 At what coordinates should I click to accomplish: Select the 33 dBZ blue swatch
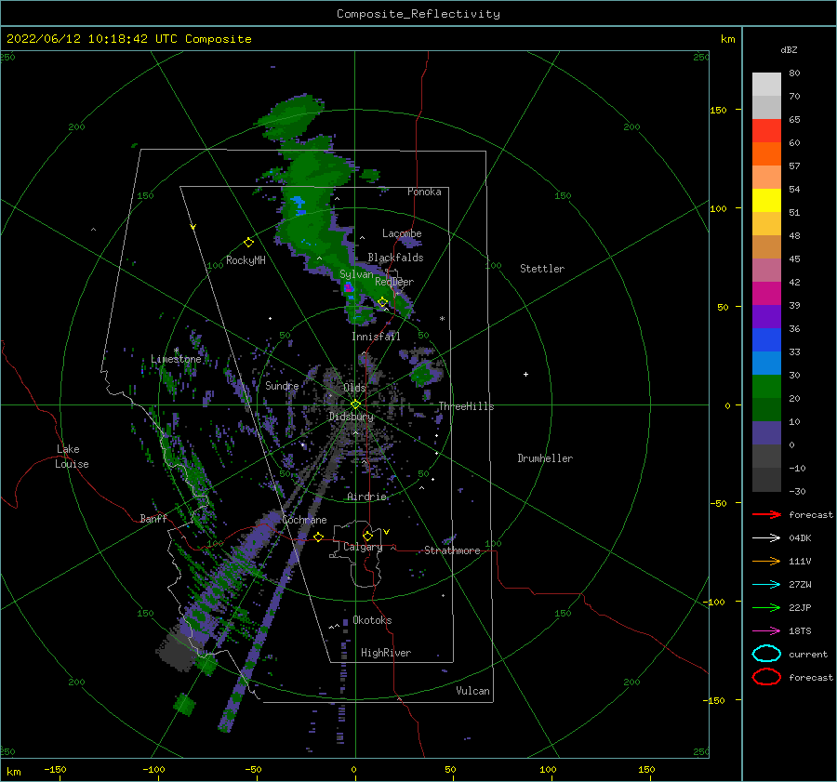click(x=766, y=339)
